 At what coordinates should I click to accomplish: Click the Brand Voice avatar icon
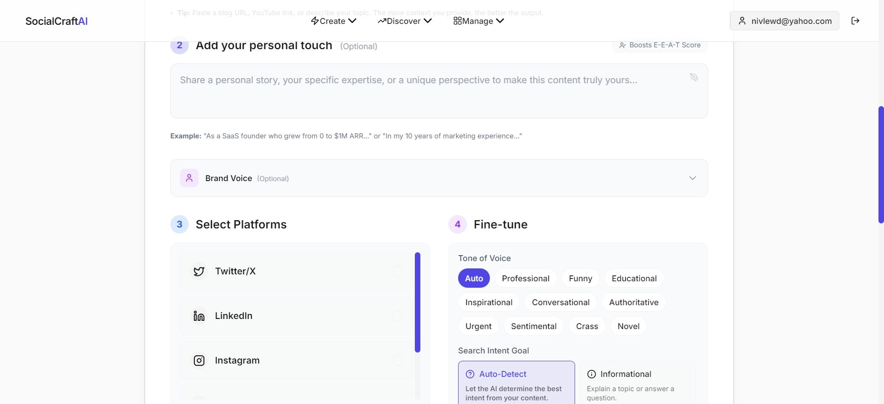click(x=189, y=178)
